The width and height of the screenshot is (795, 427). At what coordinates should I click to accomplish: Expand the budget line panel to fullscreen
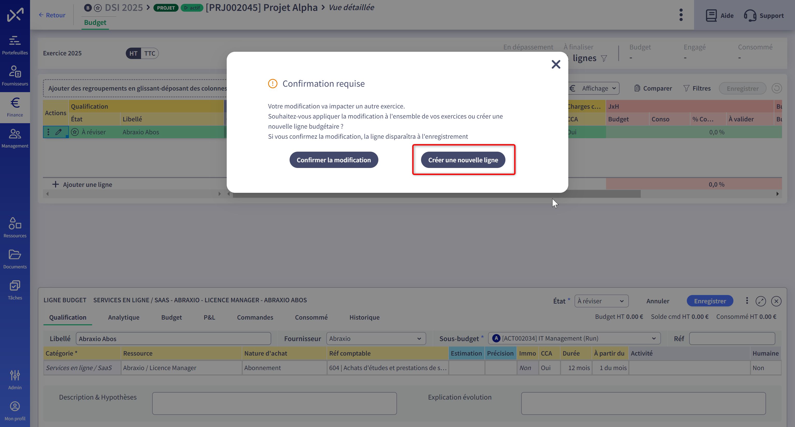click(760, 301)
